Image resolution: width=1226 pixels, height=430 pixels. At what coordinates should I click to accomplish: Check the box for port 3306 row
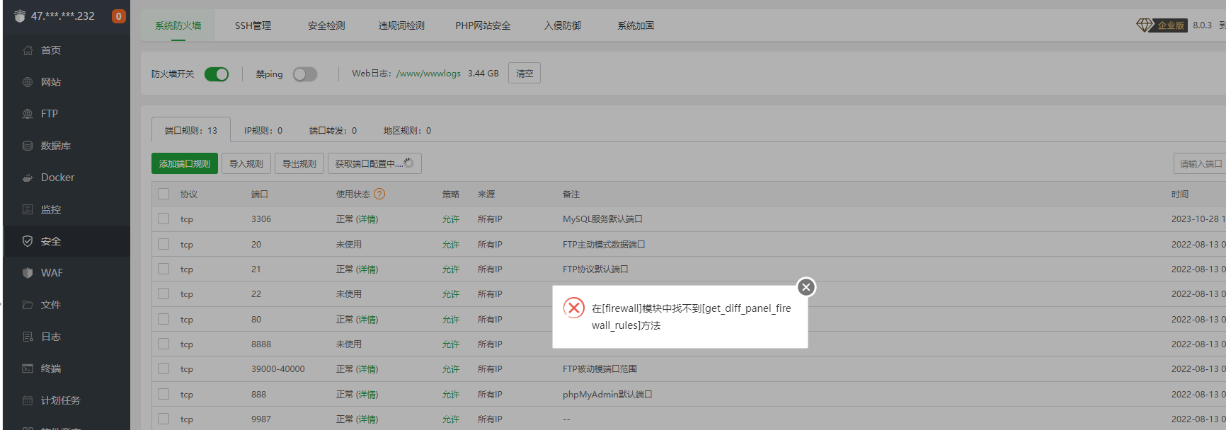[x=164, y=219]
